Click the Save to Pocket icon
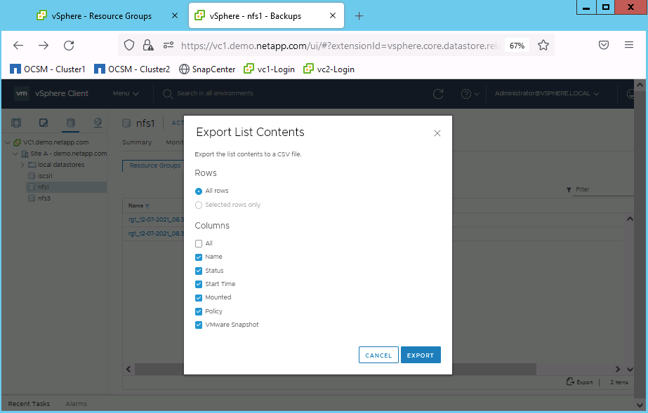 603,46
